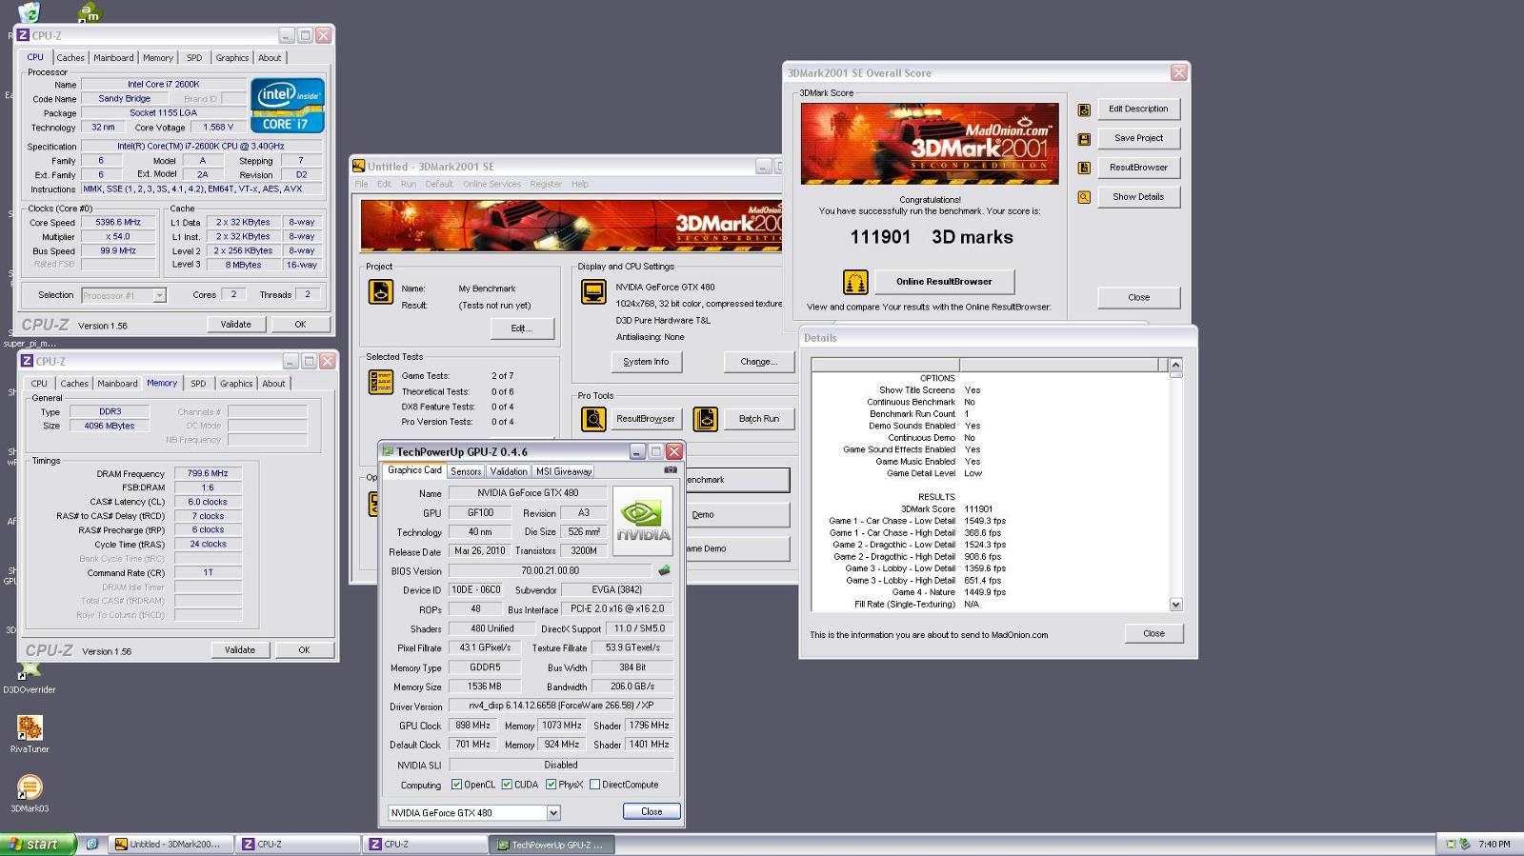Switch to the Mainboard tab in top CPU-Z window
The height and width of the screenshot is (856, 1524).
pos(113,58)
